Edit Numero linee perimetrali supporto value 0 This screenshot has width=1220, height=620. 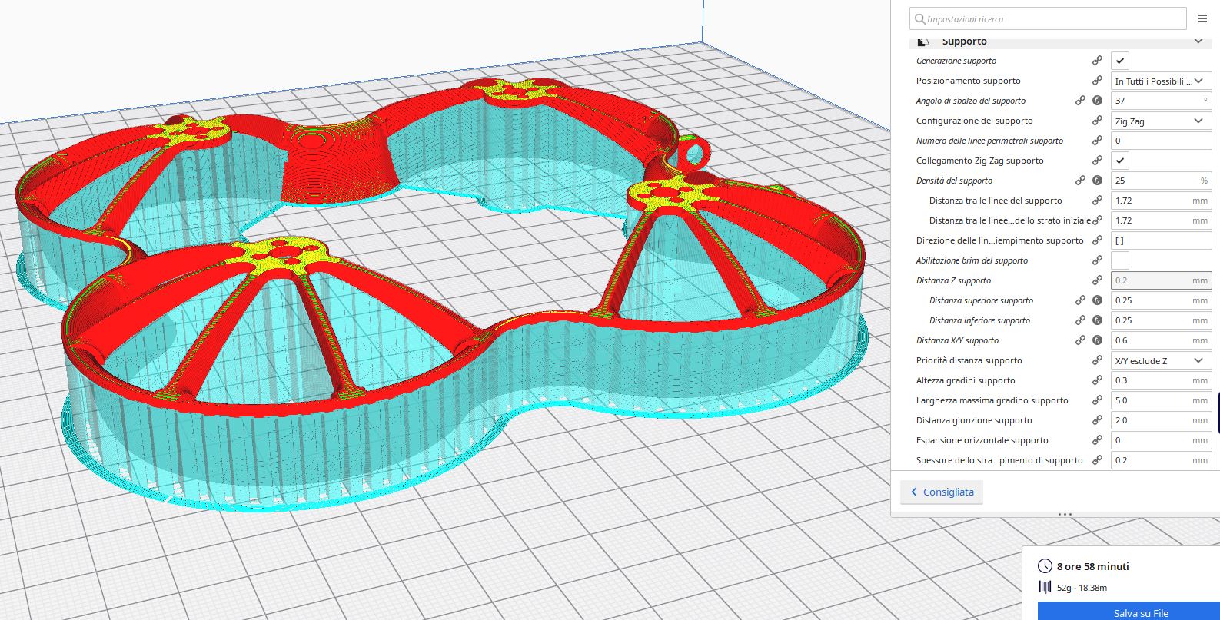tap(1161, 141)
